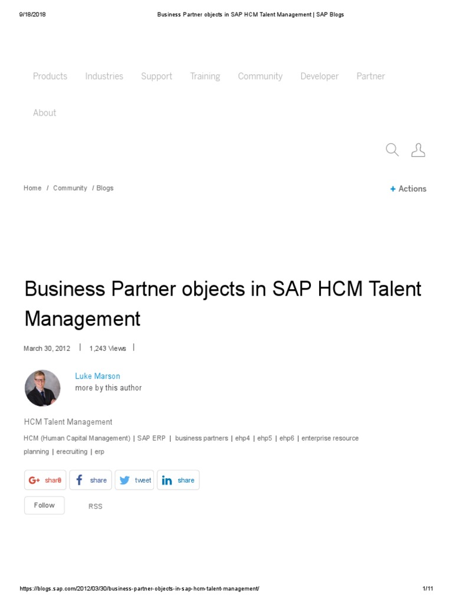The image size is (453, 604).
Task: Expand the plus Actions menu
Action: (408, 189)
